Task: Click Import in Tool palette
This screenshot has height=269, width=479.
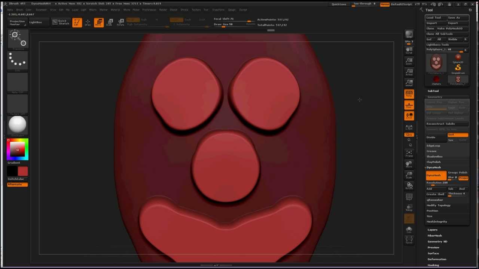Action: click(x=436, y=23)
